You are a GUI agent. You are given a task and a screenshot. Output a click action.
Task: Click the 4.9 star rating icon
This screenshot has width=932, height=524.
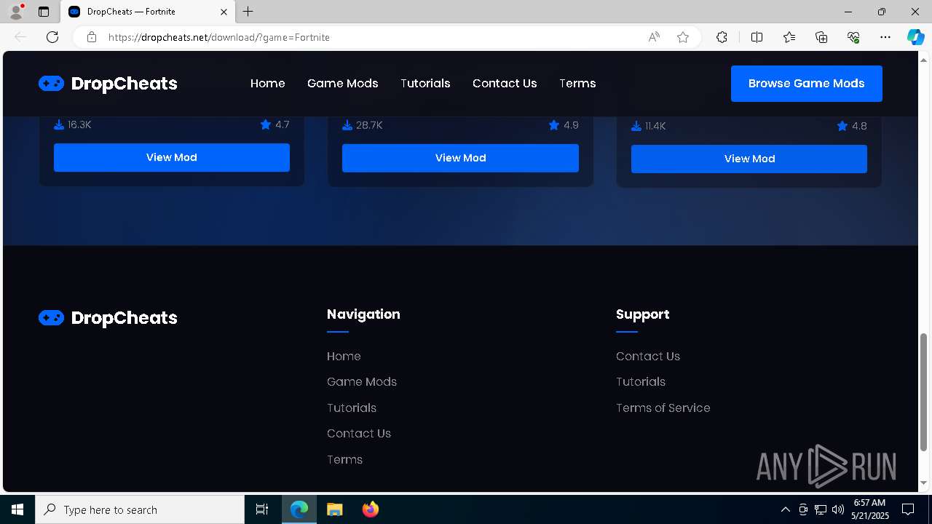(554, 125)
